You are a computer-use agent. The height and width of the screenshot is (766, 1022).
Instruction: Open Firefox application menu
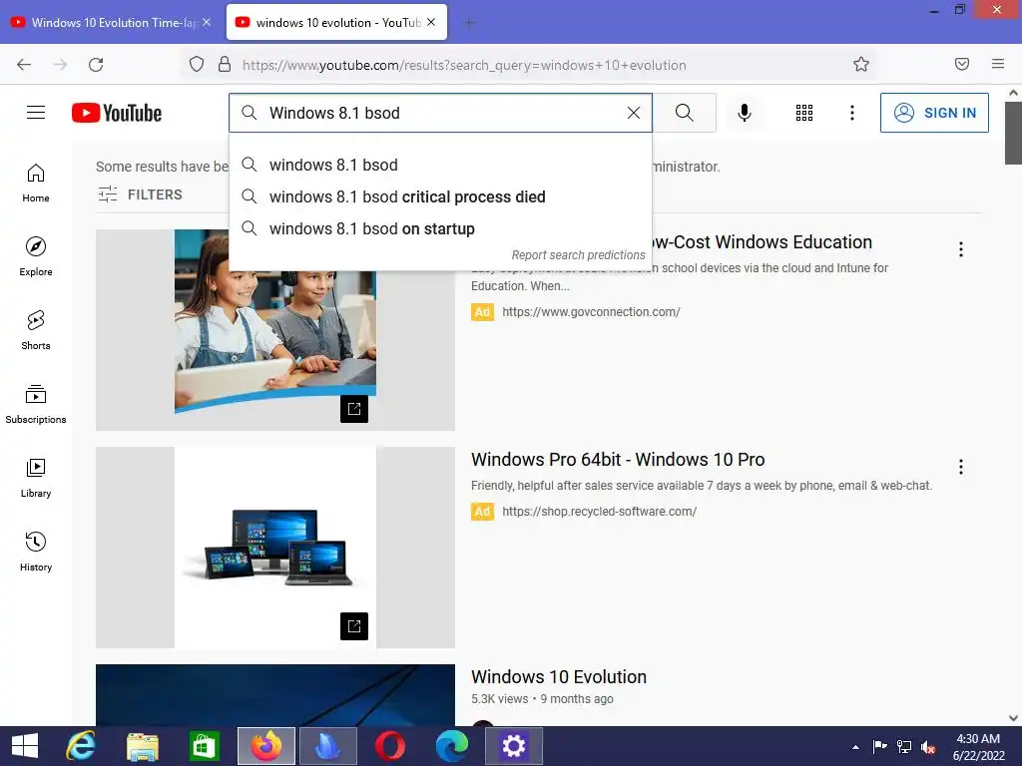pyautogui.click(x=998, y=64)
